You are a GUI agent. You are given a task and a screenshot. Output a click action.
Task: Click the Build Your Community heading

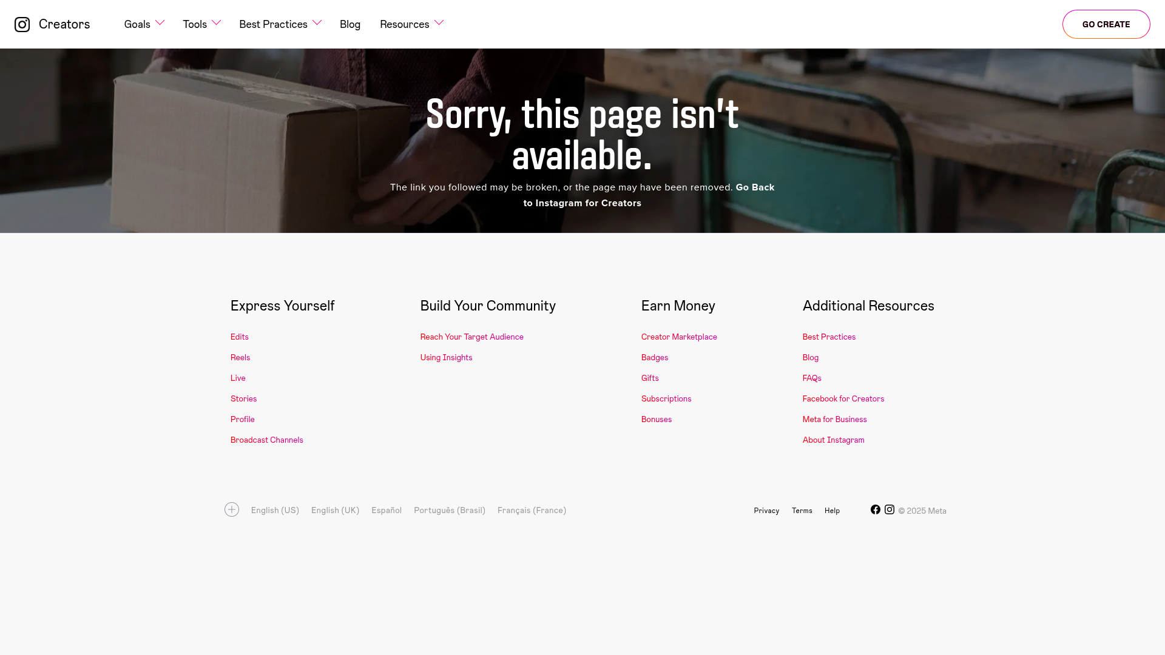click(488, 306)
